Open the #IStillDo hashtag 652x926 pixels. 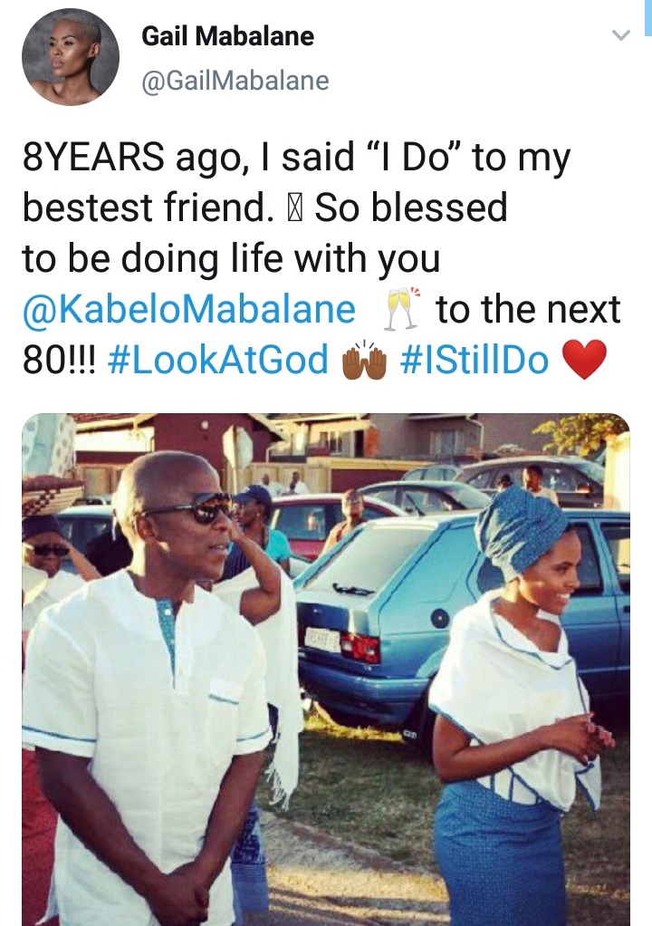(x=475, y=360)
